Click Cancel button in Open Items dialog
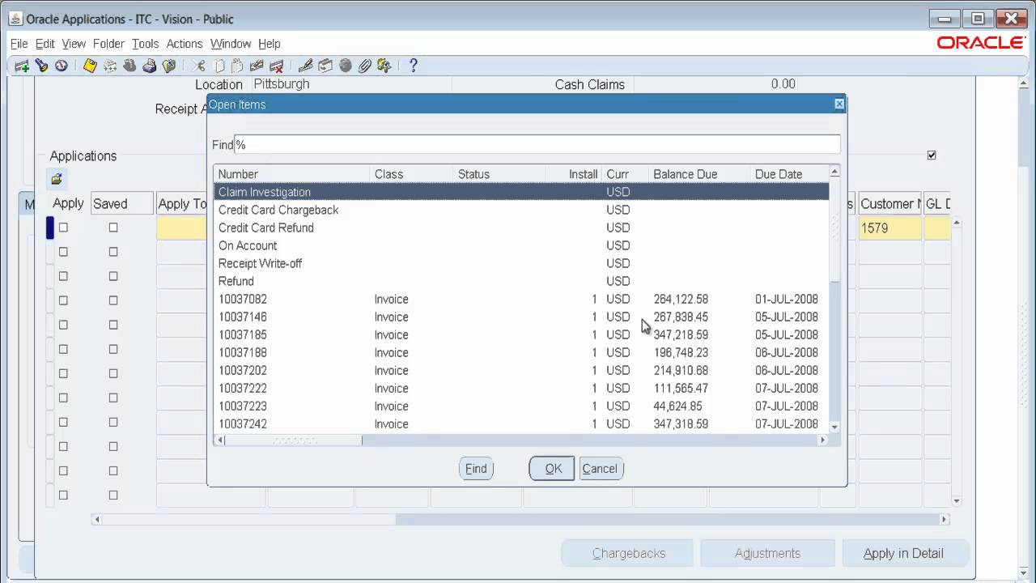This screenshot has height=583, width=1036. tap(600, 469)
